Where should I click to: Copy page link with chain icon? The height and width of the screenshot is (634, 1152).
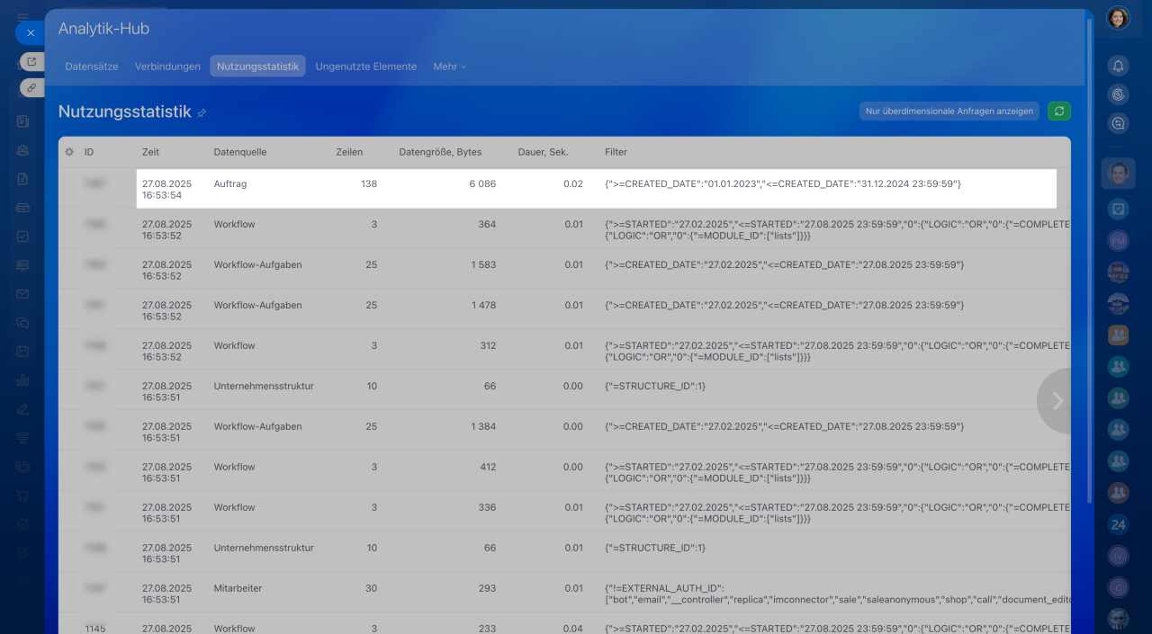[x=31, y=87]
